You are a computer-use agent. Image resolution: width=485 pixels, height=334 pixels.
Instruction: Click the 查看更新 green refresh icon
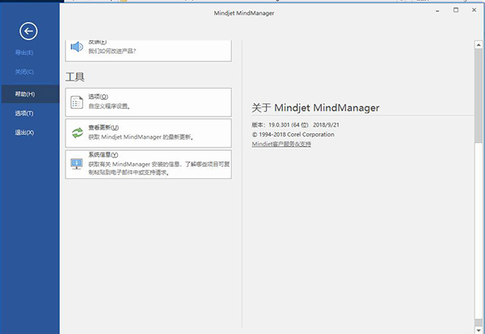[x=77, y=133]
